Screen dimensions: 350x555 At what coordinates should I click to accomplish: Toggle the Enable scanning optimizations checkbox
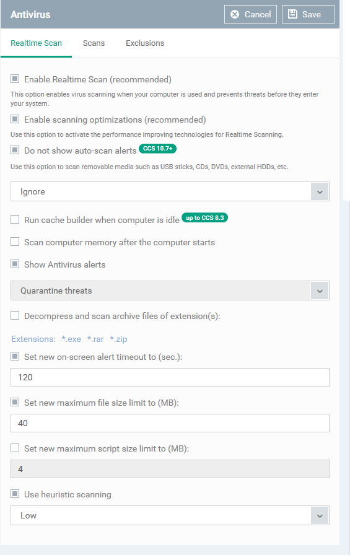pyautogui.click(x=15, y=120)
